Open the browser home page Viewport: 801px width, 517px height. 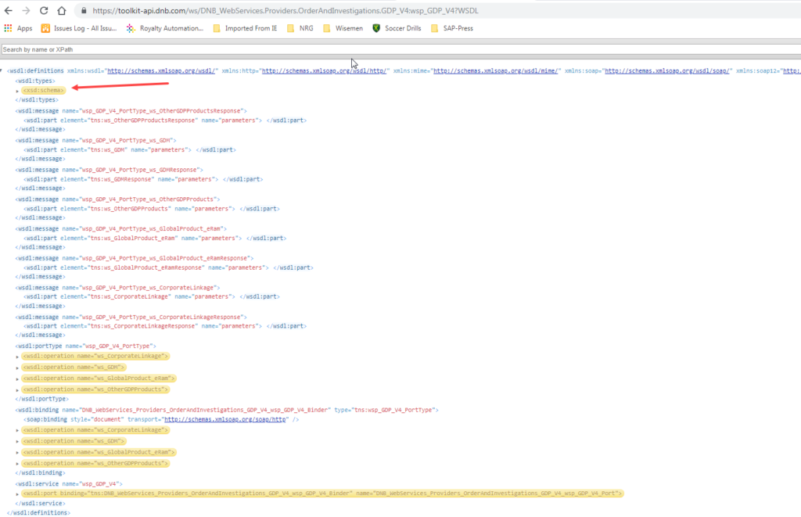point(61,10)
